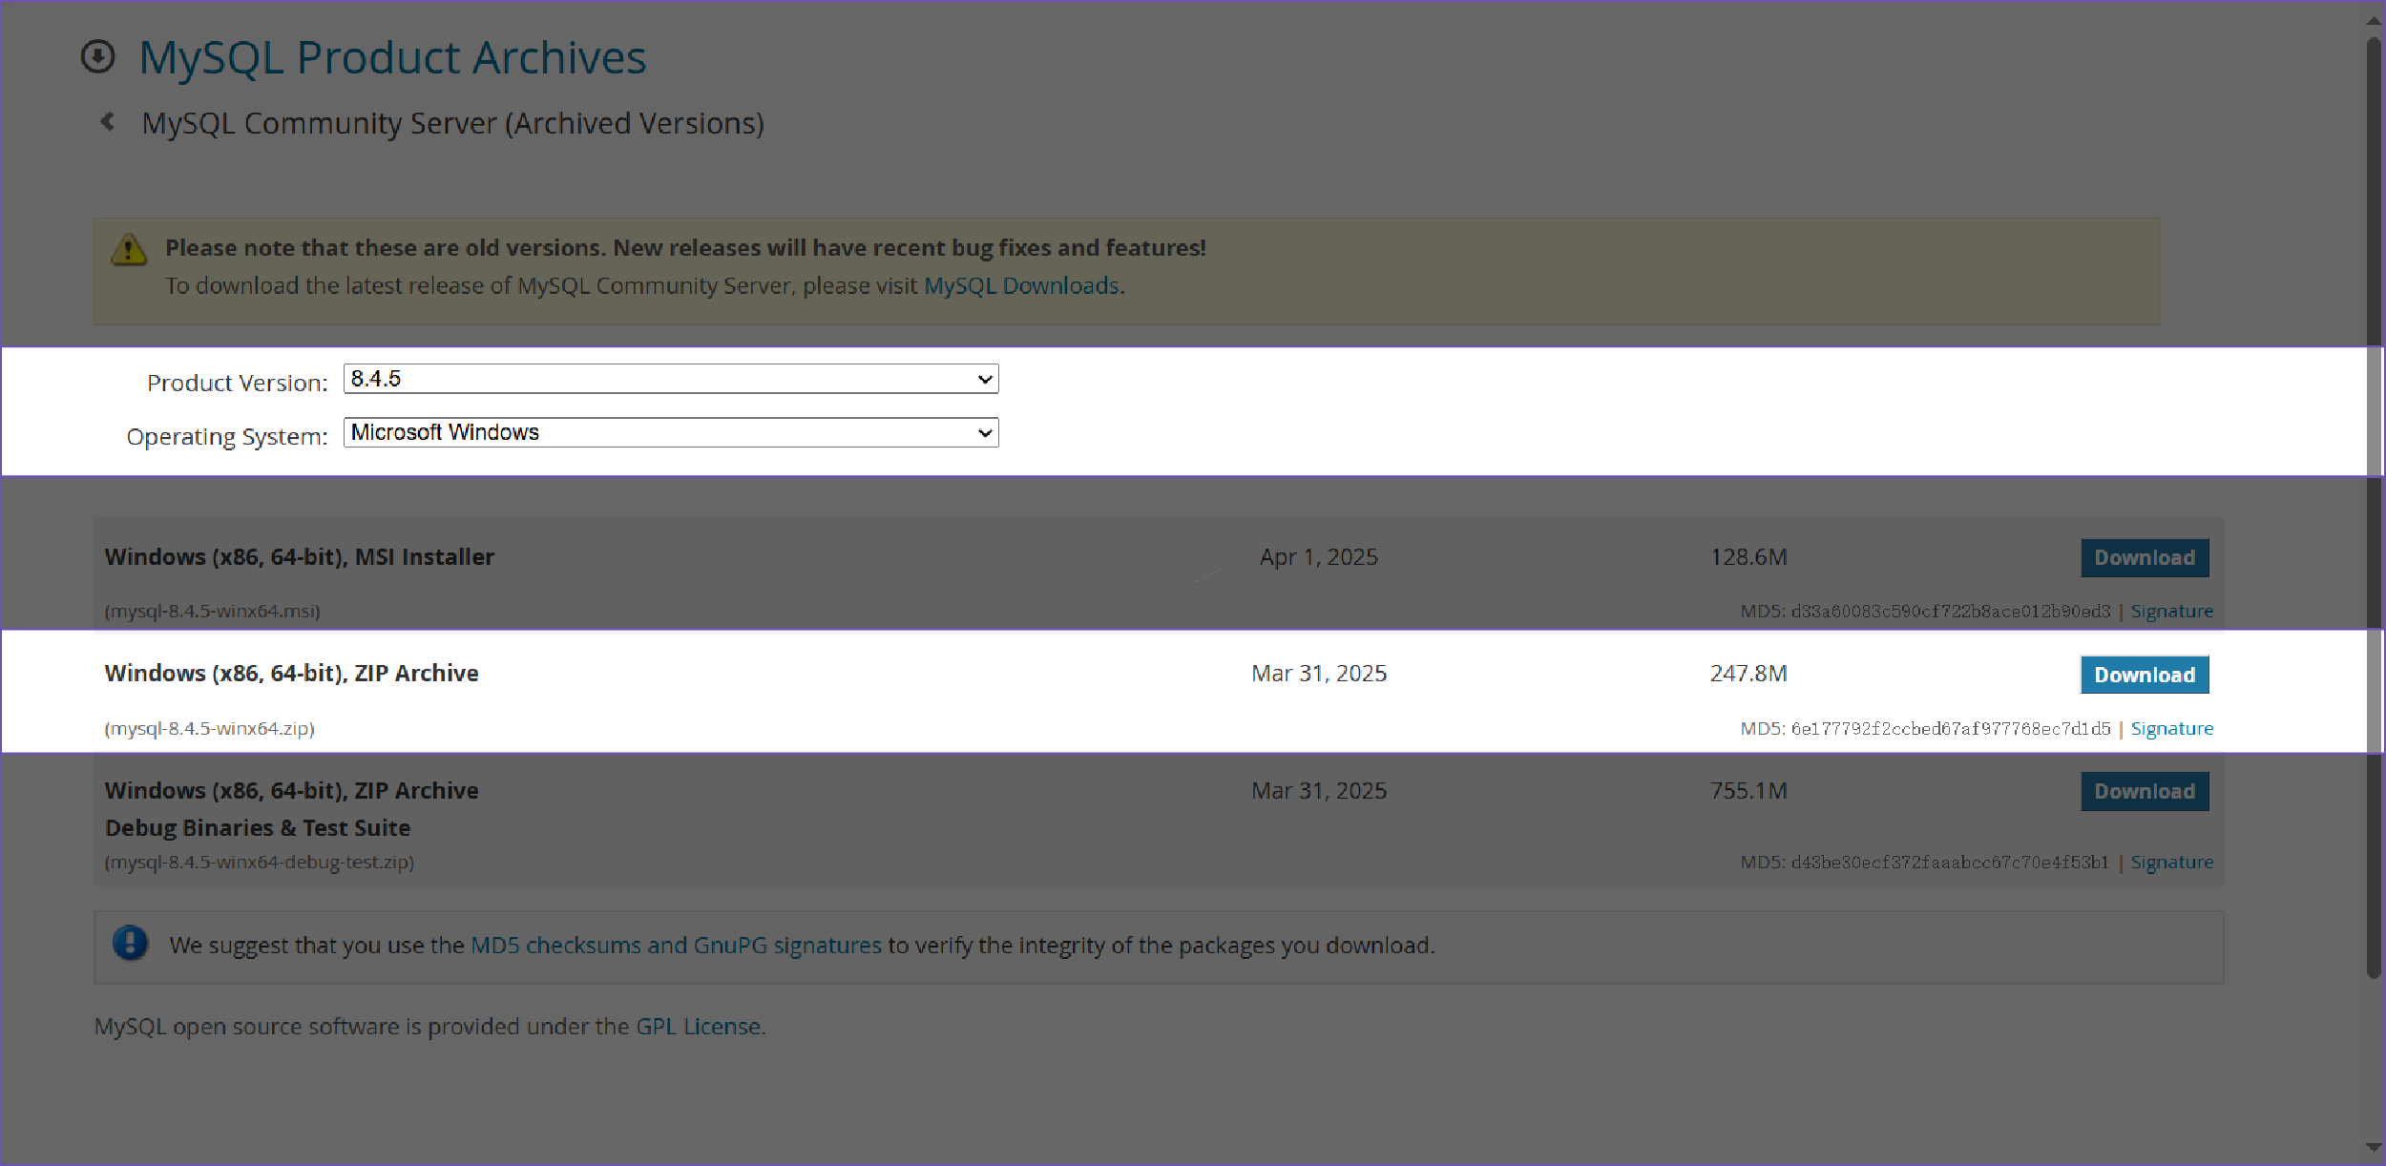Open the GPL License link

click(x=699, y=1026)
